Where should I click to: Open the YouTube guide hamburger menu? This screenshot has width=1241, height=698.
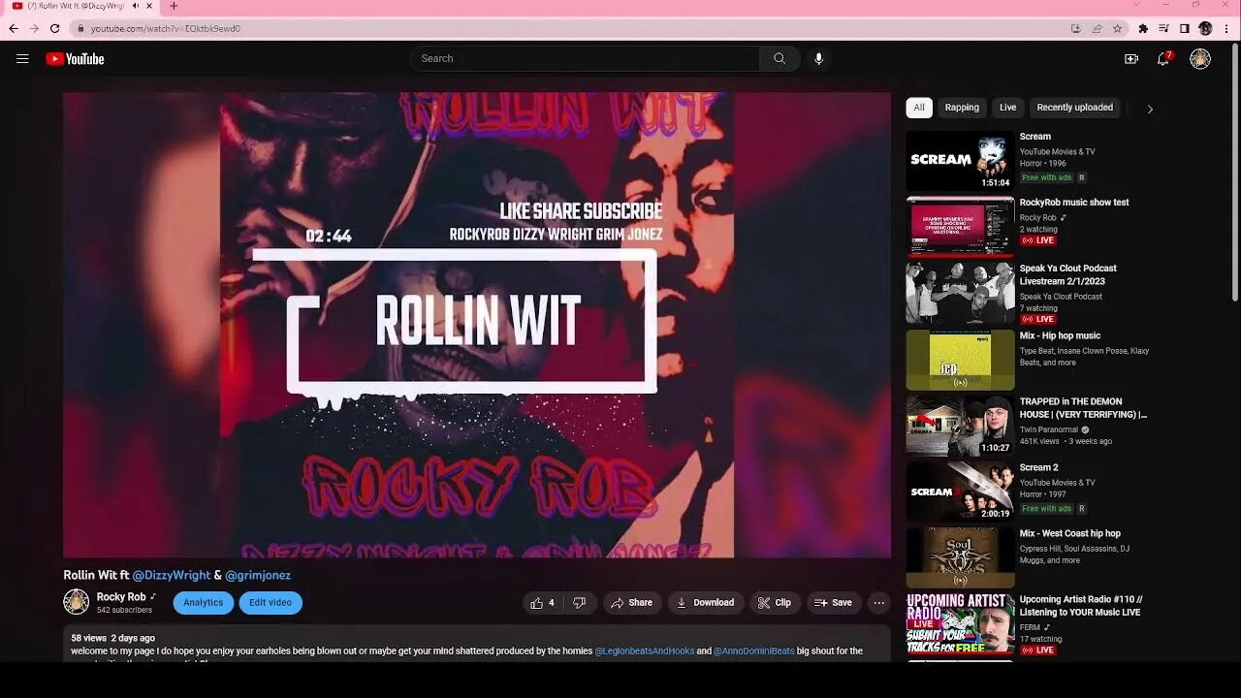[x=22, y=59]
